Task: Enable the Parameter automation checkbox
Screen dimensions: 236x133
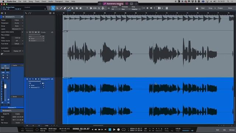Action: point(2,51)
